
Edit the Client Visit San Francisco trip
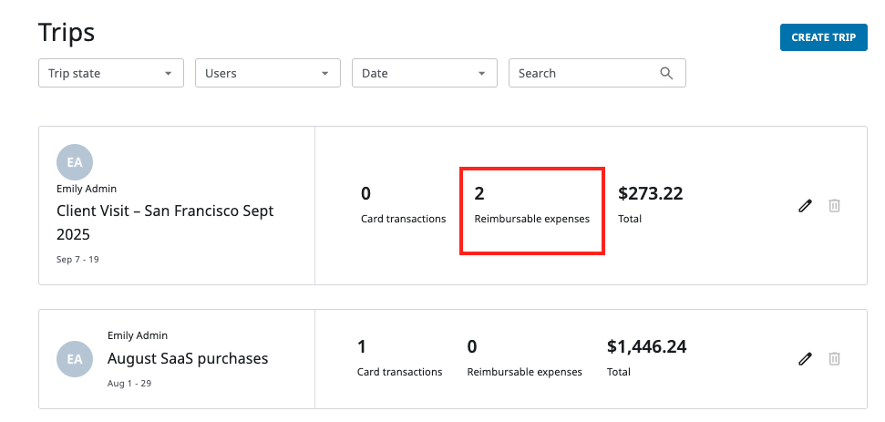(x=805, y=206)
